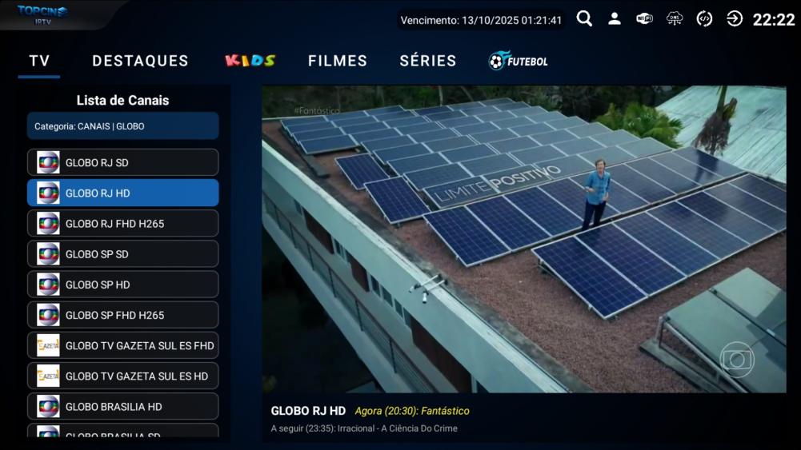Select the GLOBO RJ SD channel
The image size is (801, 450).
[122, 162]
